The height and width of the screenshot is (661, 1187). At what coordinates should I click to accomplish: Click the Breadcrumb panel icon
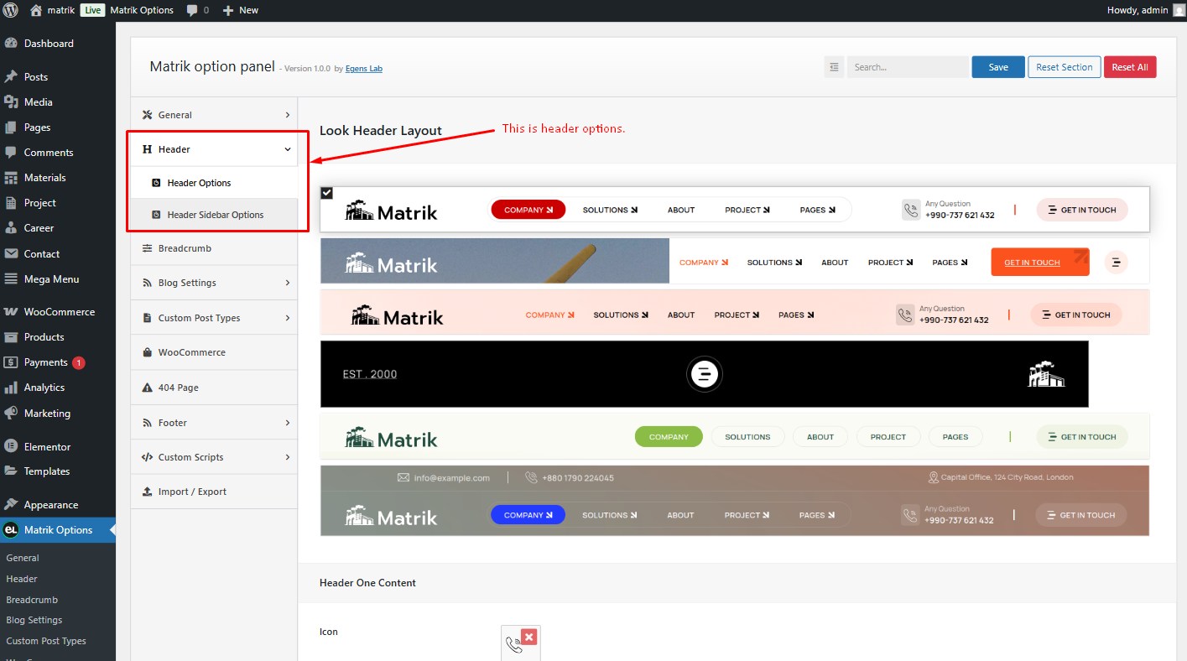[148, 248]
